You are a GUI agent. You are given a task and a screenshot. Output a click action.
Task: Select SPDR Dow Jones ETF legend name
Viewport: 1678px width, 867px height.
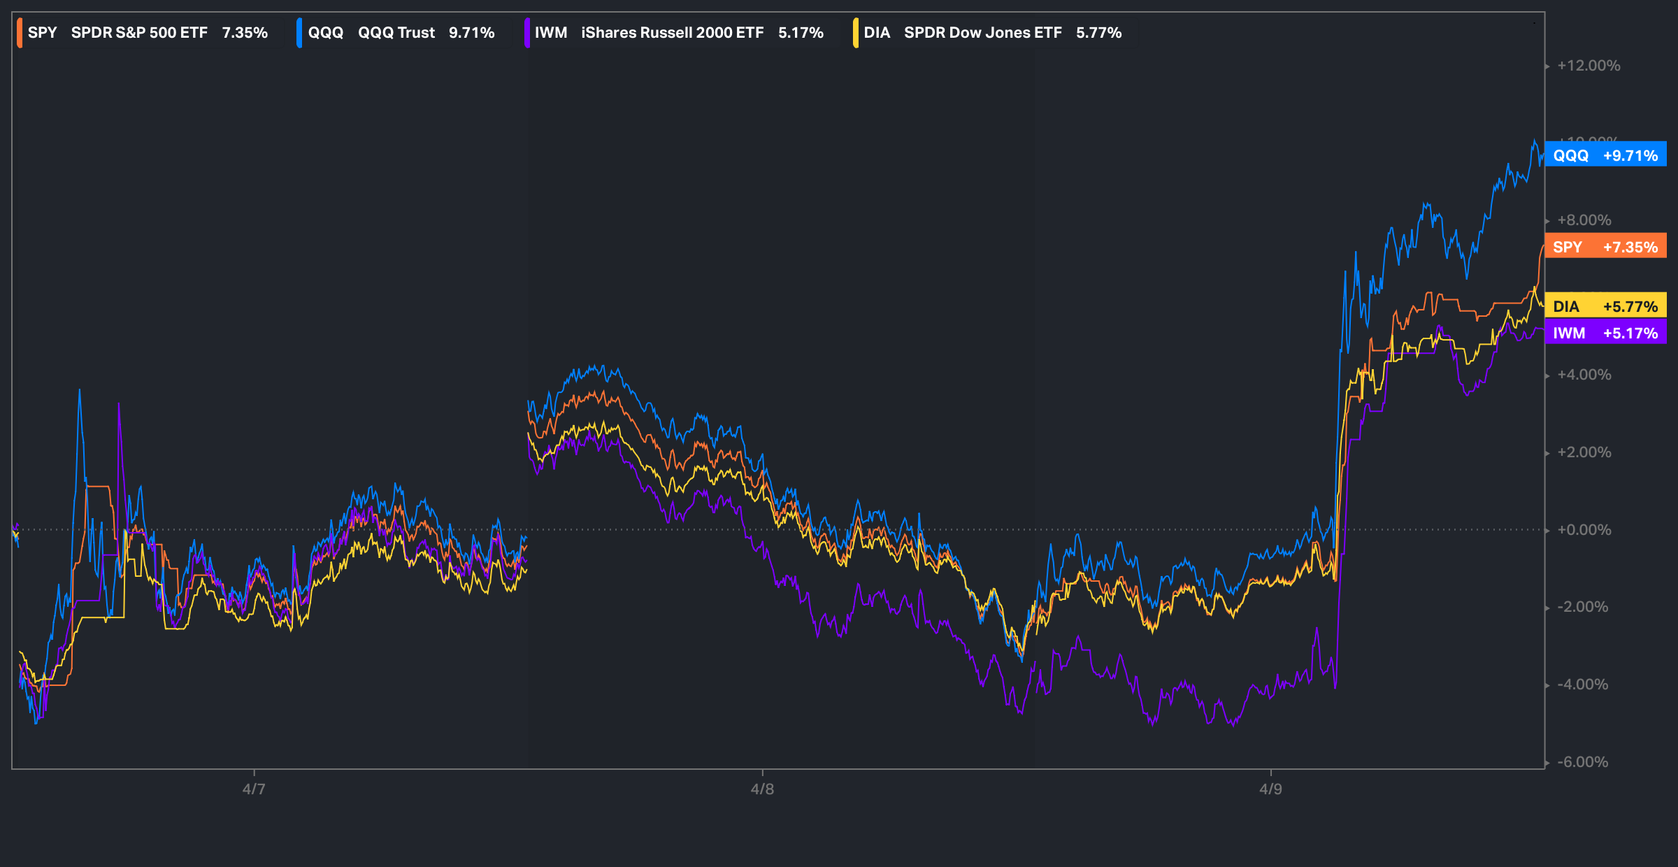click(x=982, y=33)
